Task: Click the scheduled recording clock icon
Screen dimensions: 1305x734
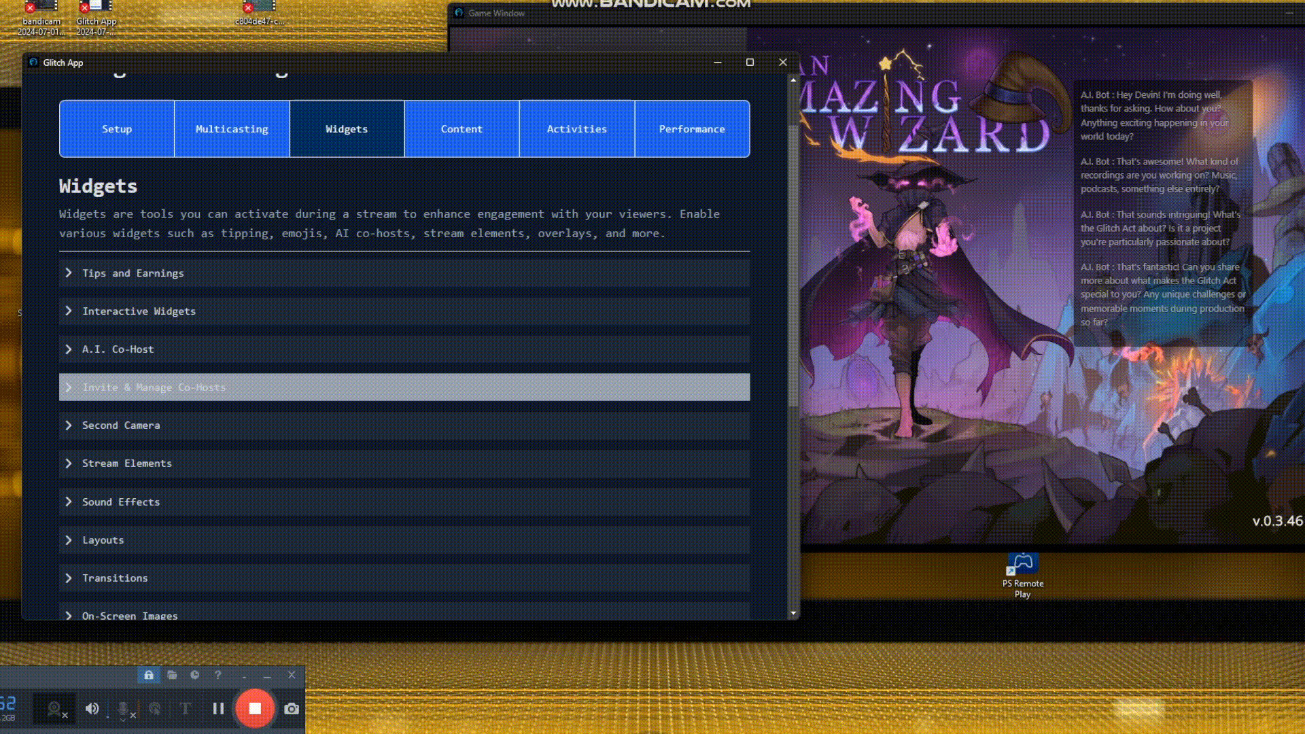Action: [195, 675]
